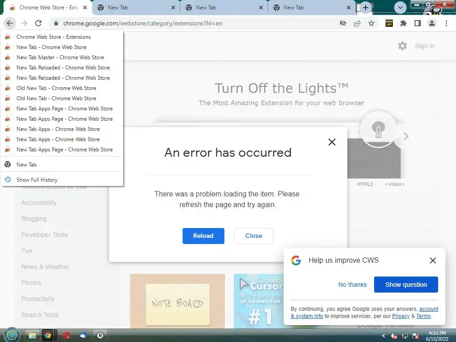
Task: Open the Terms link
Action: coord(423,316)
